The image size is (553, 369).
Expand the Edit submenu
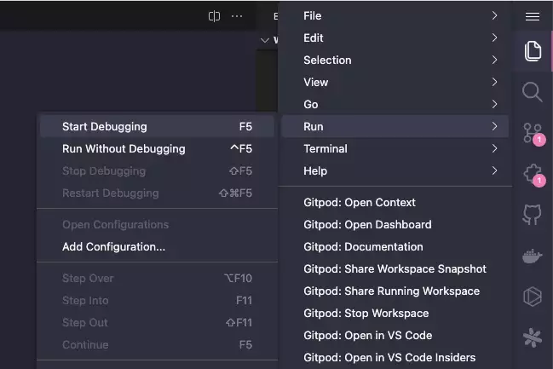point(395,37)
